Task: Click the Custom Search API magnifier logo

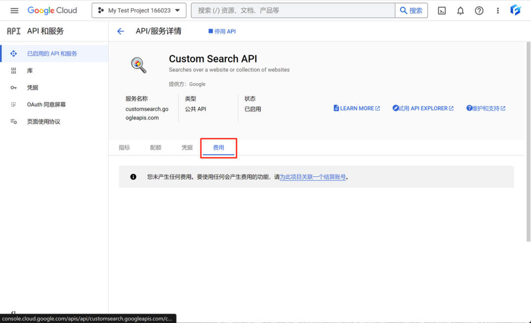Action: point(139,65)
